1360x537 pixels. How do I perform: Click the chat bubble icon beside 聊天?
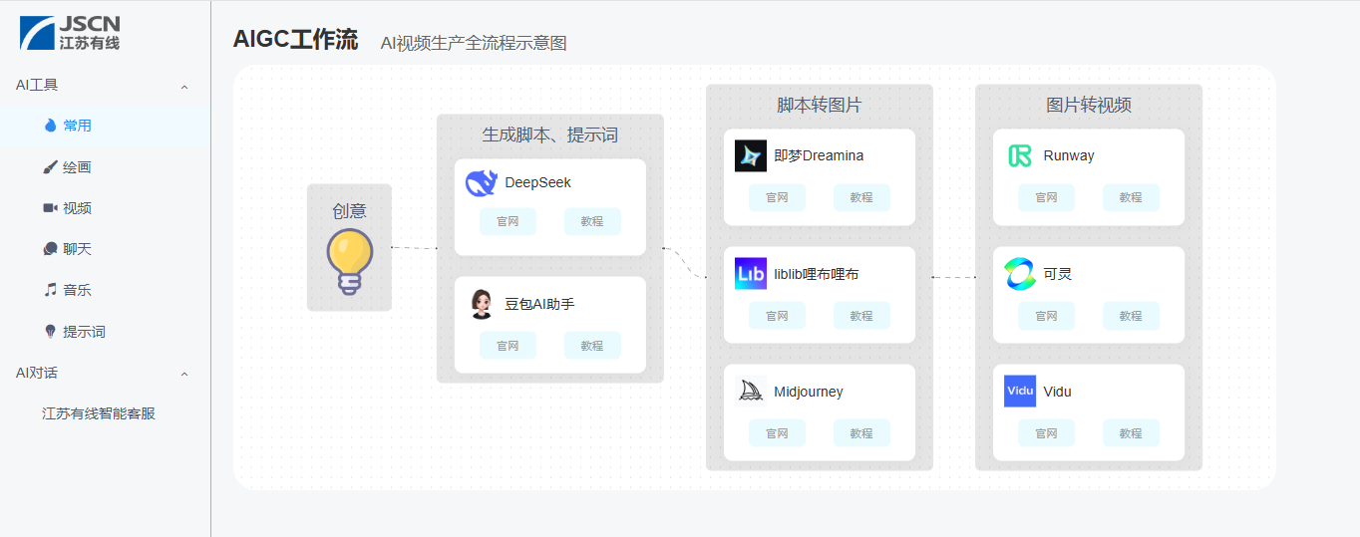51,249
